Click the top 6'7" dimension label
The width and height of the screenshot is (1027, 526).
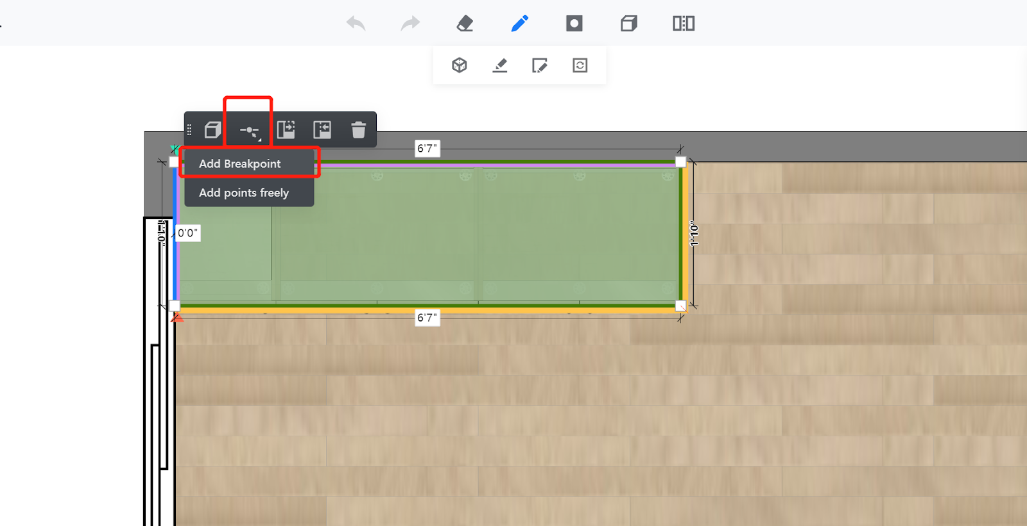coord(427,149)
